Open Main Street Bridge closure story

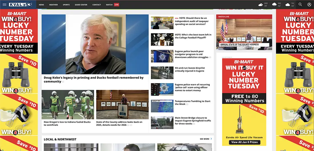(193, 121)
